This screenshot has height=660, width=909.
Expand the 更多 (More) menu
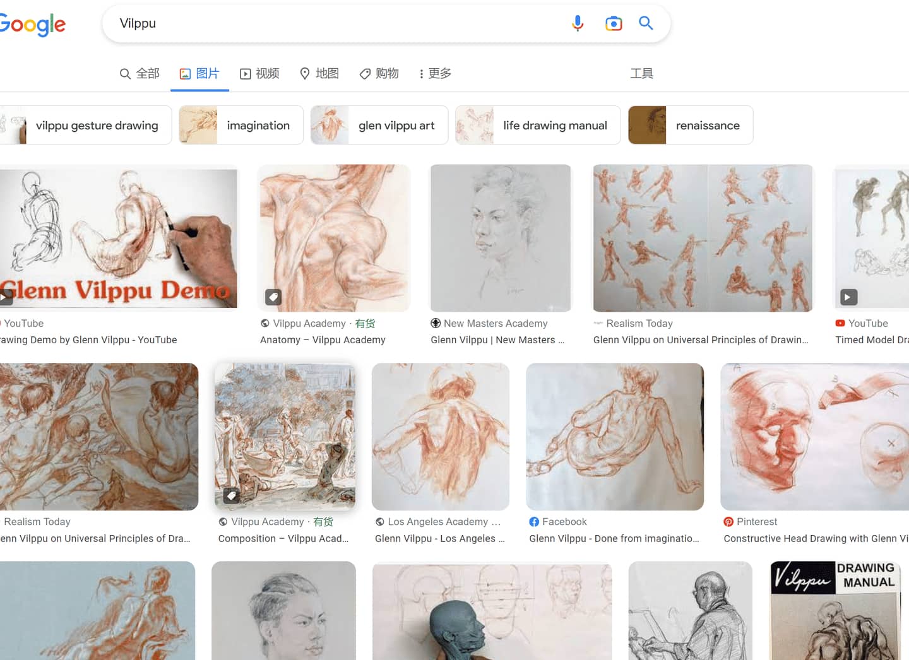[x=435, y=74]
